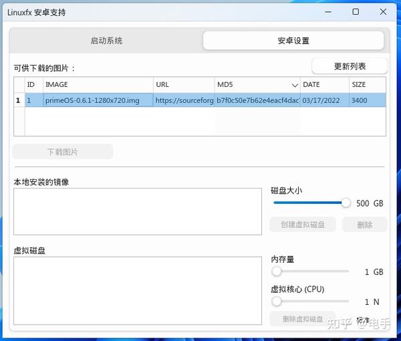Select the 安卓设置 tab

pos(293,41)
